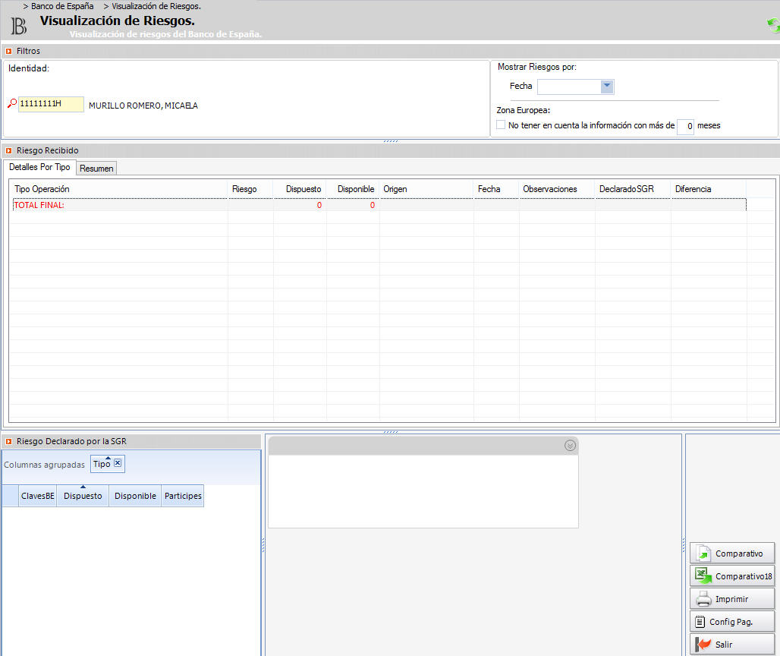Click the DeclaradoSGR column header

tap(633, 189)
